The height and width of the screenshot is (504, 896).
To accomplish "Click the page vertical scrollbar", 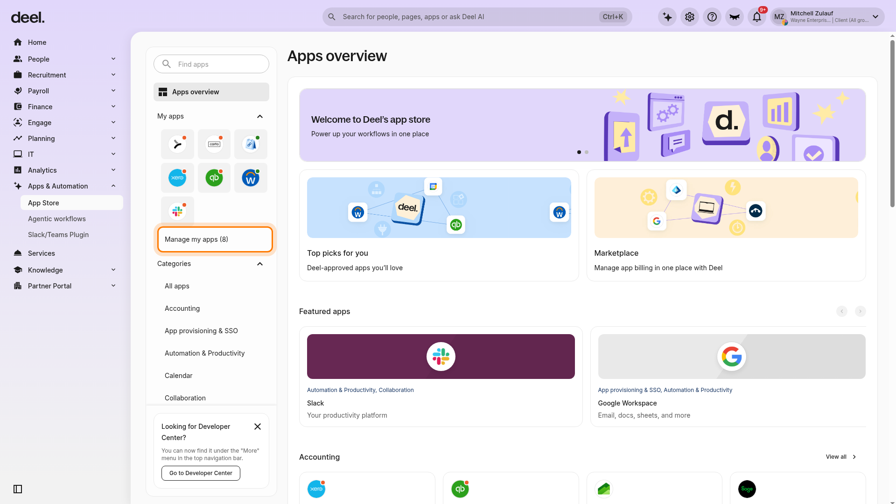I will [892, 124].
